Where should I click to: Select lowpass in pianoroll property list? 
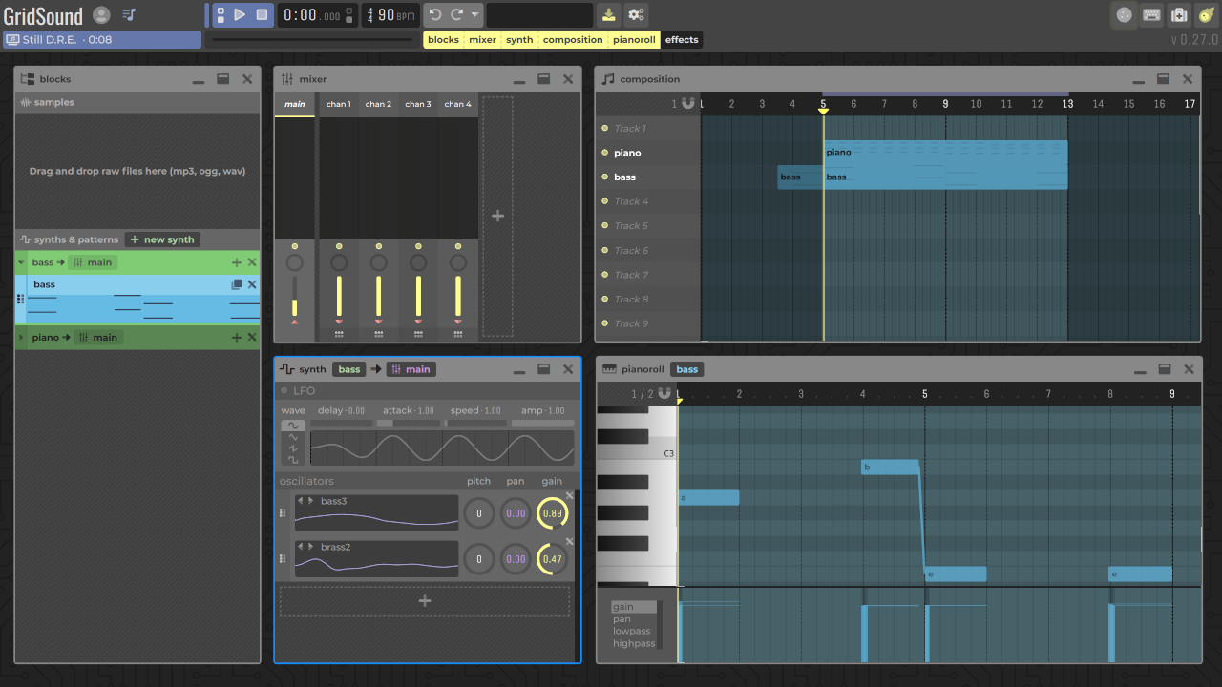632,632
